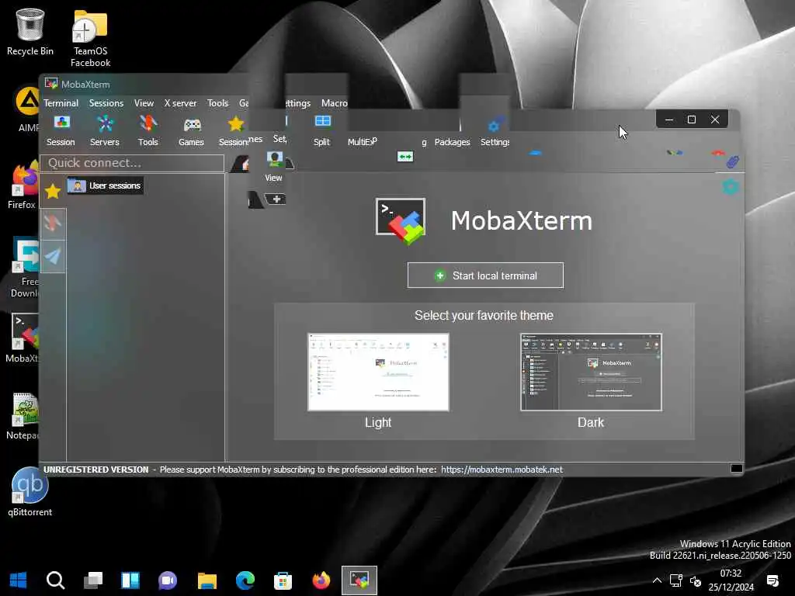
Task: Click the paperclip icon at tab bar
Action: [x=732, y=161]
